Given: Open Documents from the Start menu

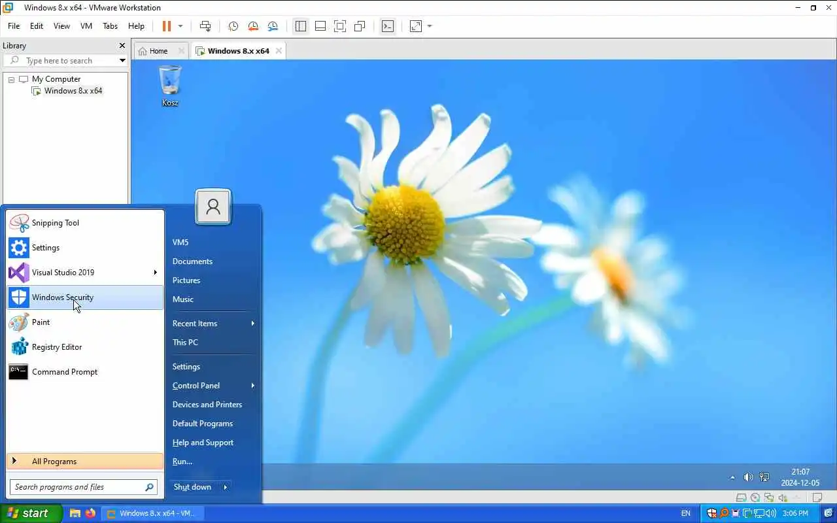Looking at the screenshot, I should (x=192, y=261).
